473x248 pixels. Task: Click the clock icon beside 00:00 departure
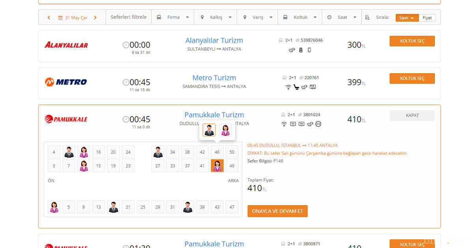[126, 45]
